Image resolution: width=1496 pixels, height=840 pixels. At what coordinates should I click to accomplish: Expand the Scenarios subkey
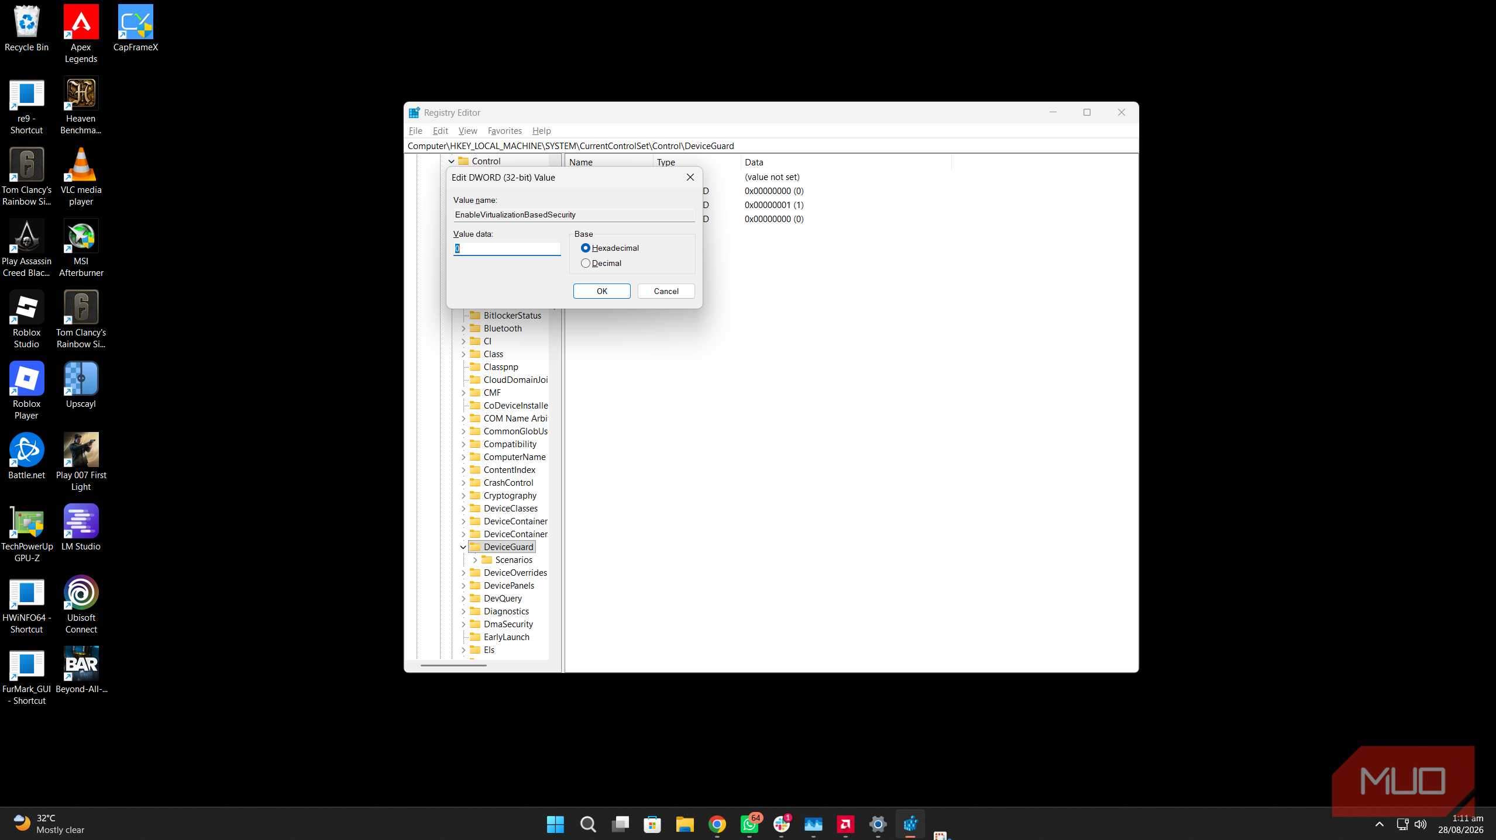tap(475, 560)
